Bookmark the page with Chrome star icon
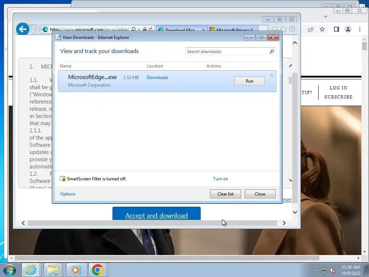 [x=322, y=29]
